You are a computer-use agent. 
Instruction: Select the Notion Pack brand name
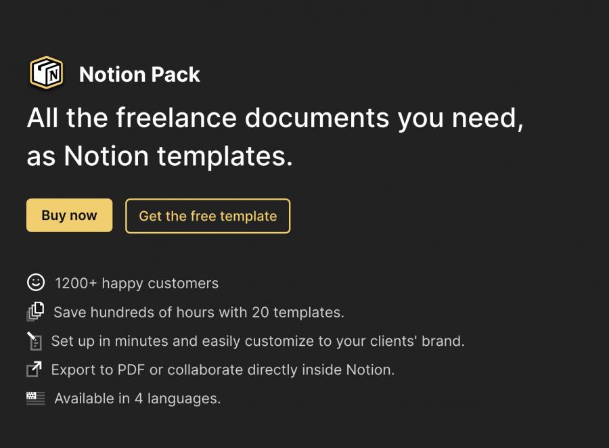click(139, 74)
